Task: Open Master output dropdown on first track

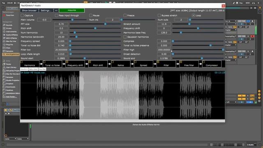Action: coord(231,30)
